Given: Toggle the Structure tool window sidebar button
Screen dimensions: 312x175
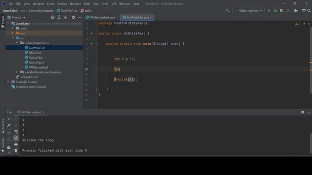Looking at the screenshot, I should [3, 126].
